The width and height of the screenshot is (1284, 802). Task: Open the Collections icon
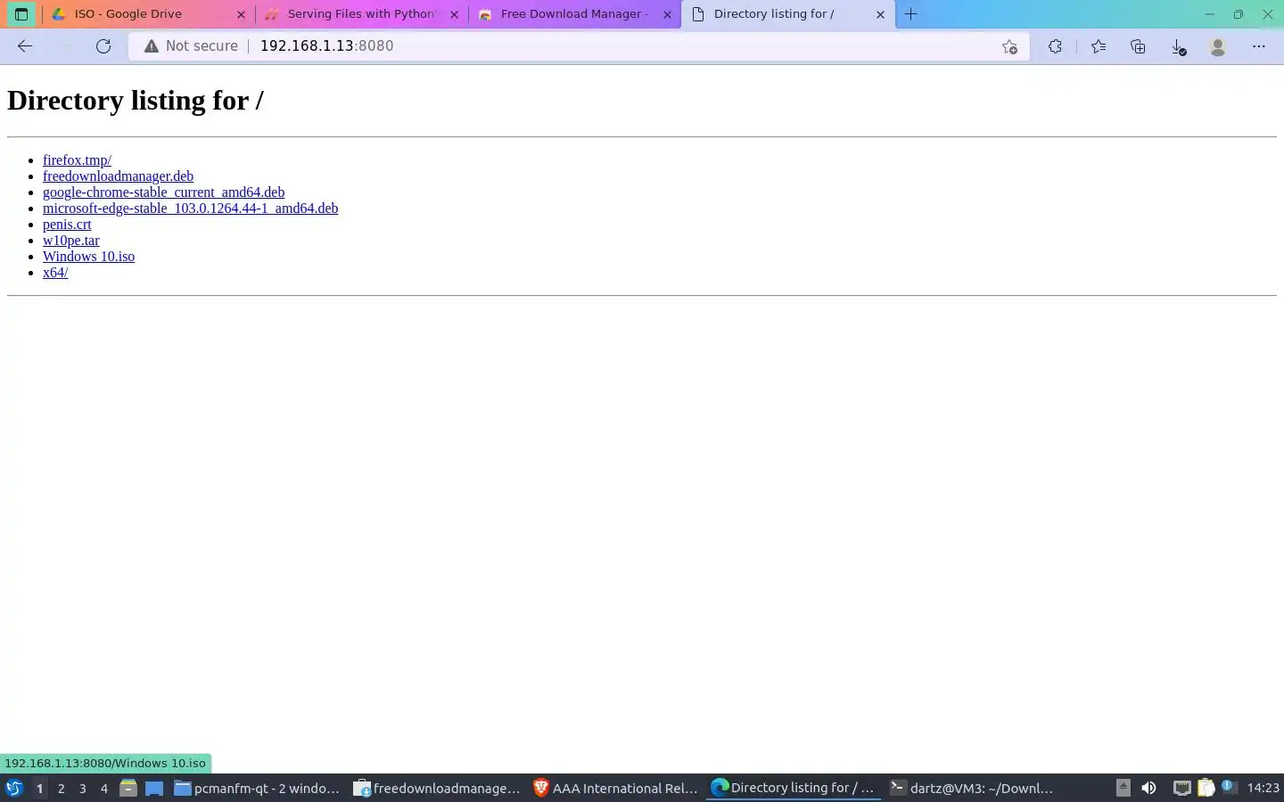point(1138,46)
